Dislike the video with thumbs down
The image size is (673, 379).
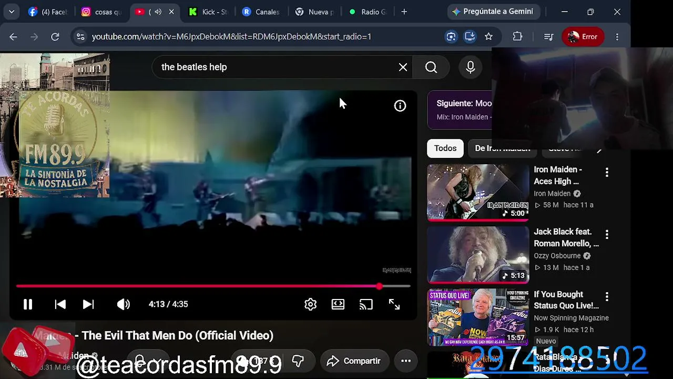click(x=298, y=361)
